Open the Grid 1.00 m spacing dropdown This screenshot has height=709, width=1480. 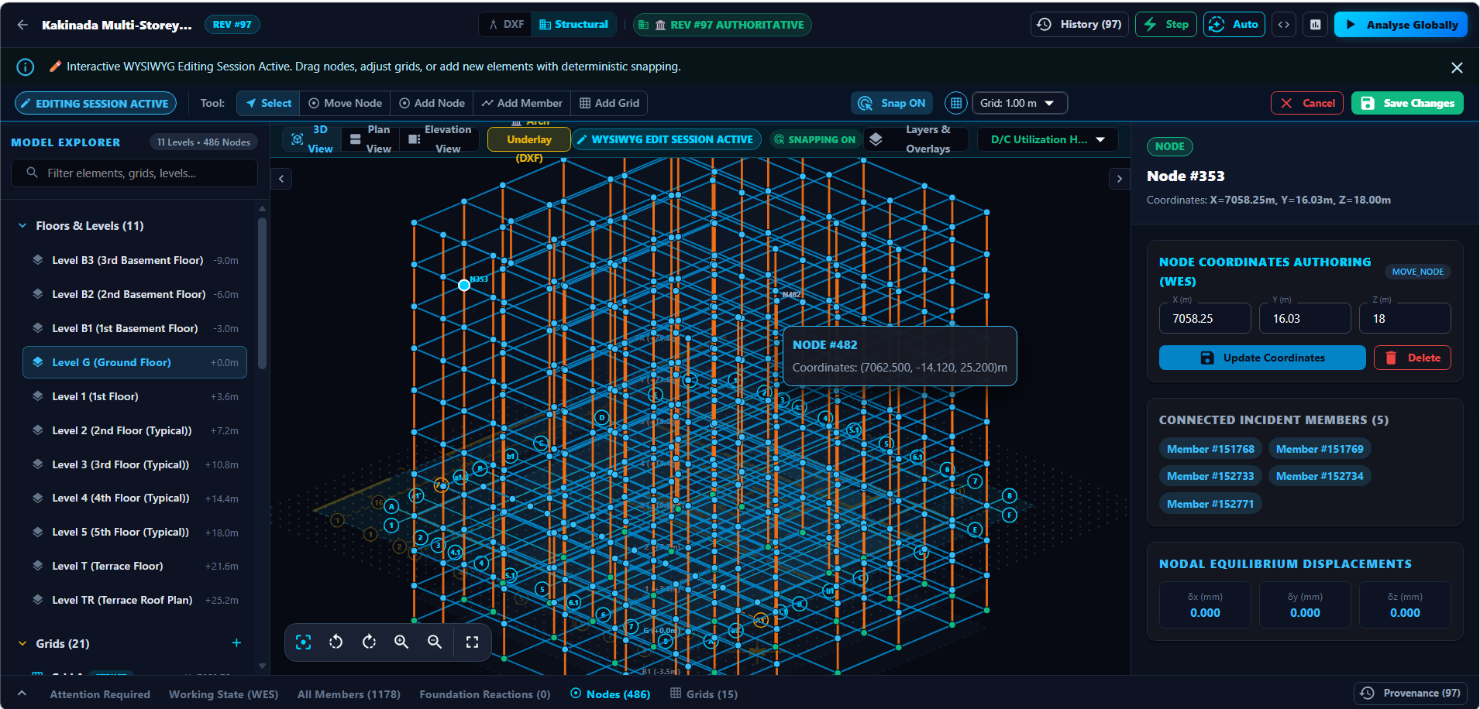point(1020,103)
